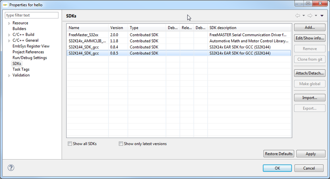Expand the Resource tree node
330x179 pixels.
[x=9, y=23]
